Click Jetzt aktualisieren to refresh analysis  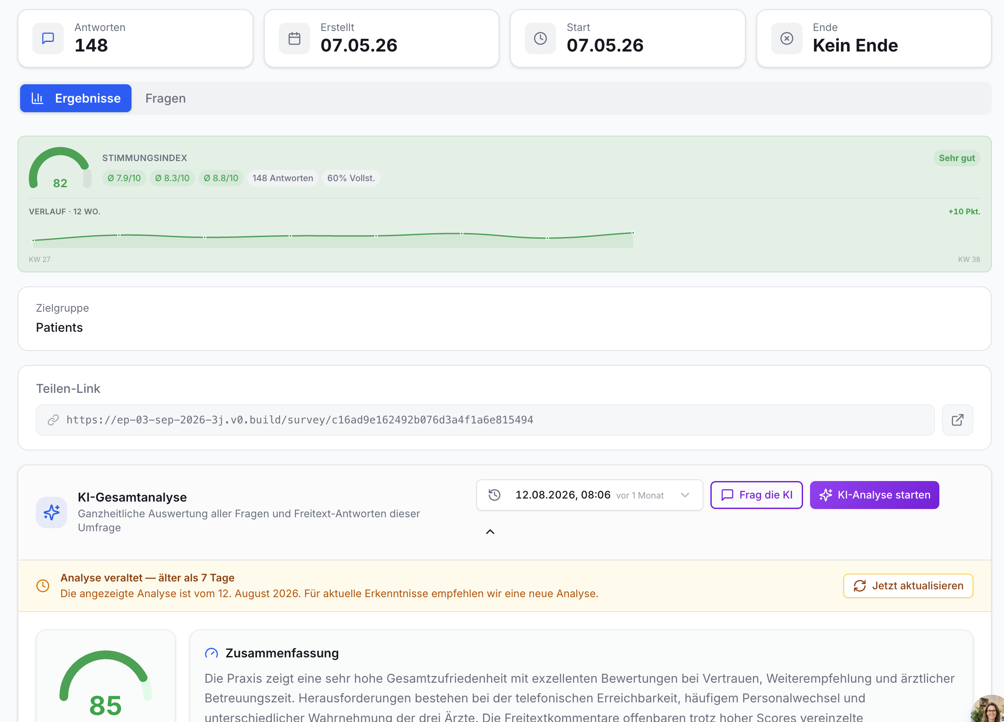(x=908, y=585)
